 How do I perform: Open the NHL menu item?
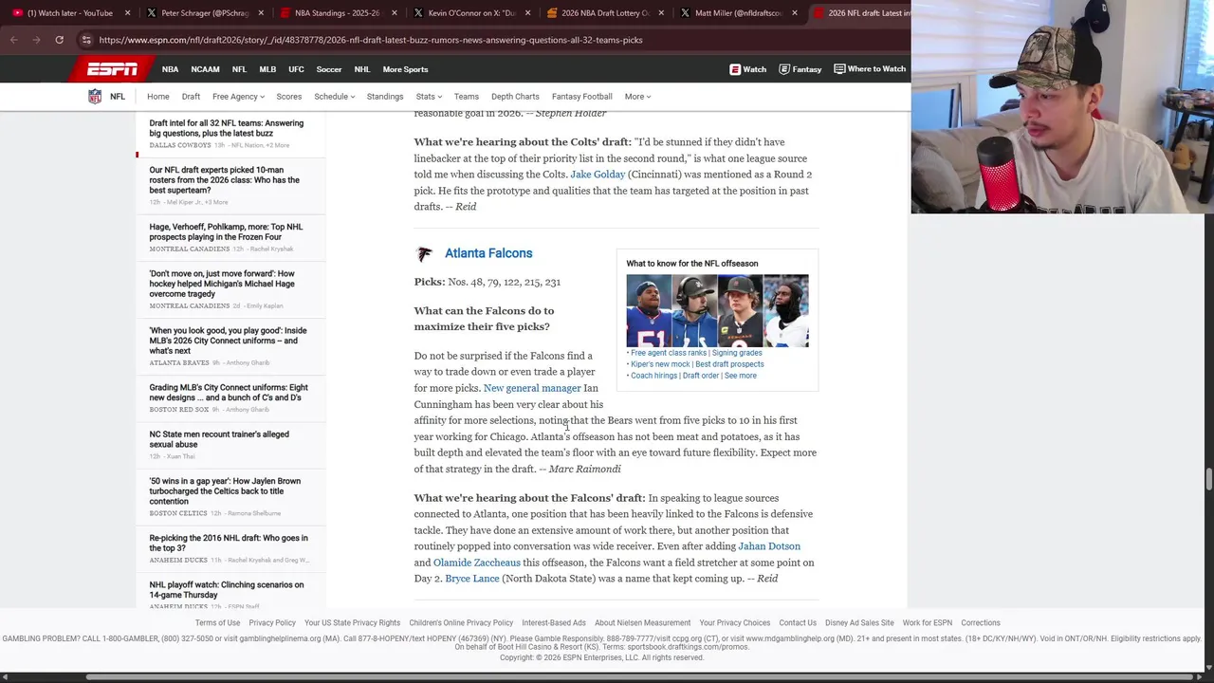coord(362,69)
